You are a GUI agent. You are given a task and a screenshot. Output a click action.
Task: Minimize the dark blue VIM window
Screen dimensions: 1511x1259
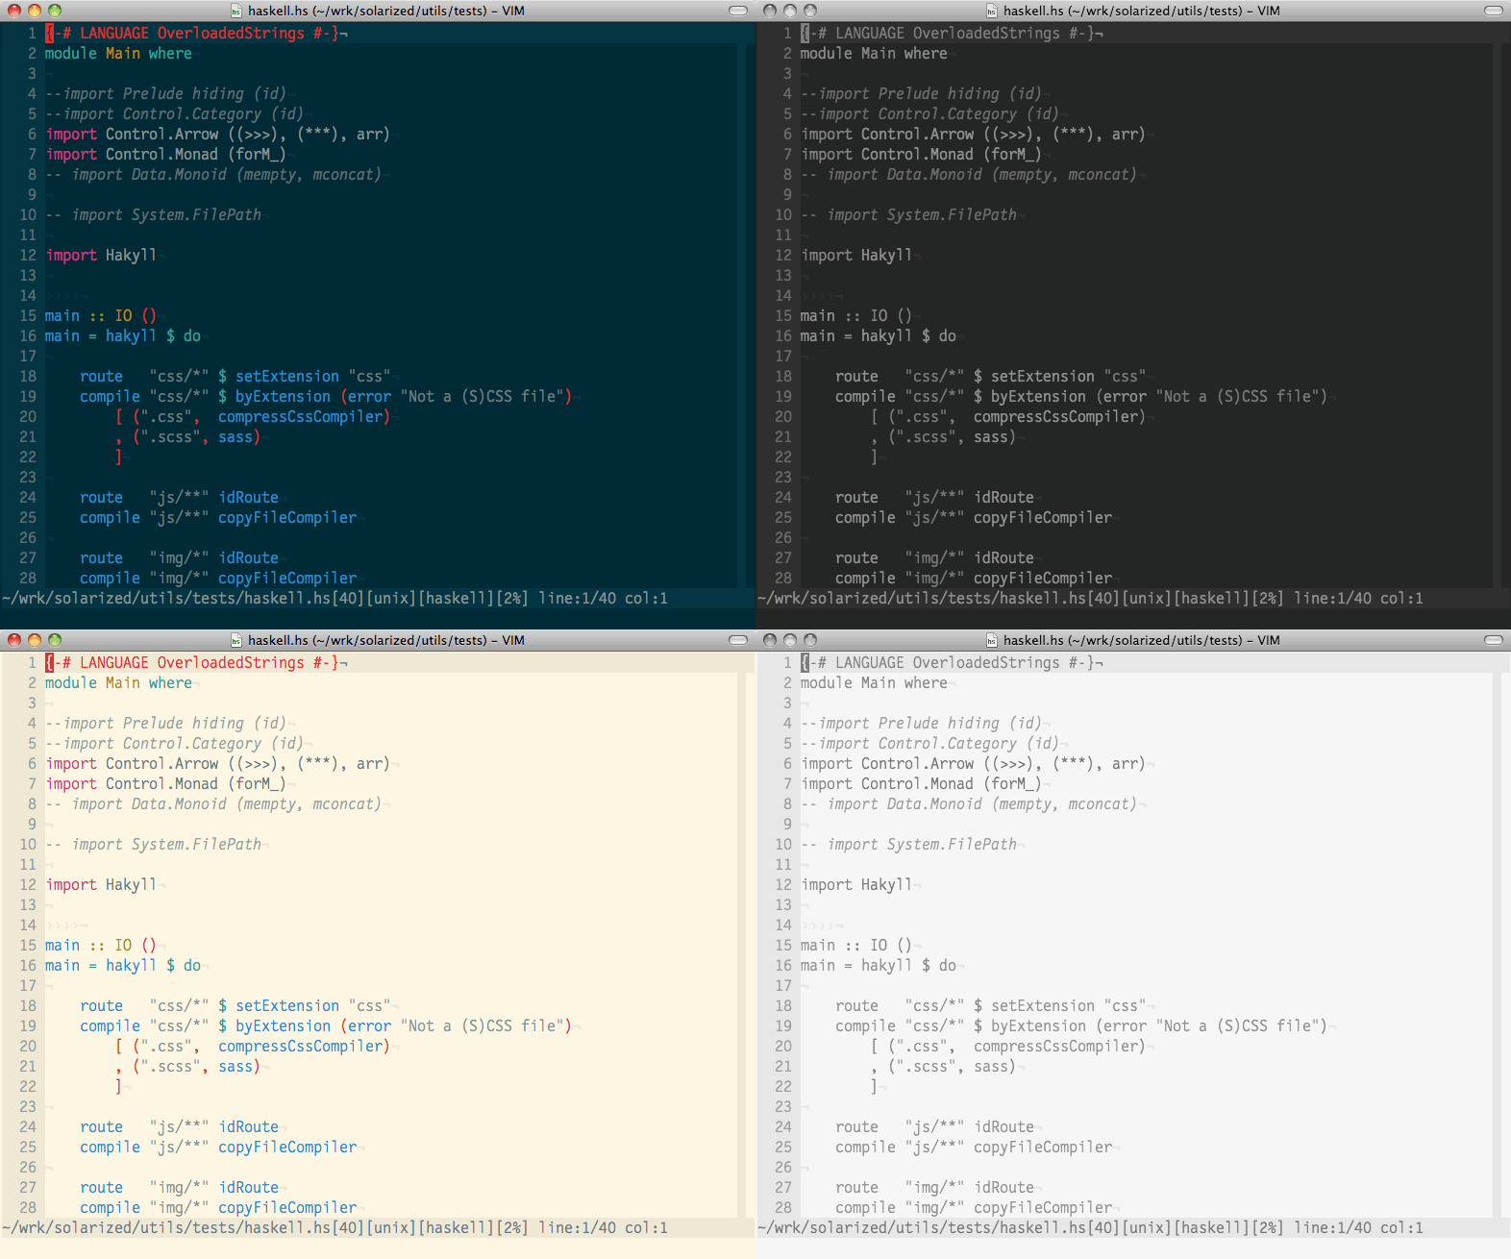[35, 11]
